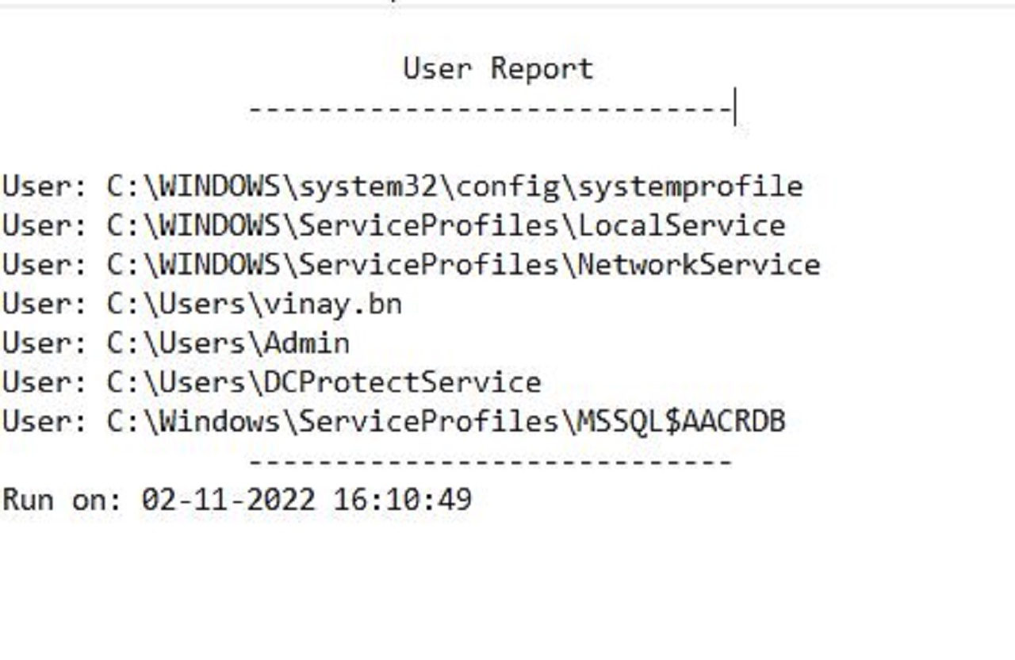Click the word "User" in the heading

(438, 69)
